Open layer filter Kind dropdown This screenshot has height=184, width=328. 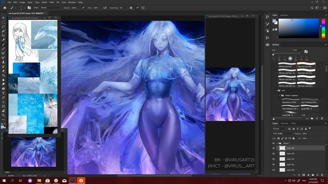pos(279,129)
